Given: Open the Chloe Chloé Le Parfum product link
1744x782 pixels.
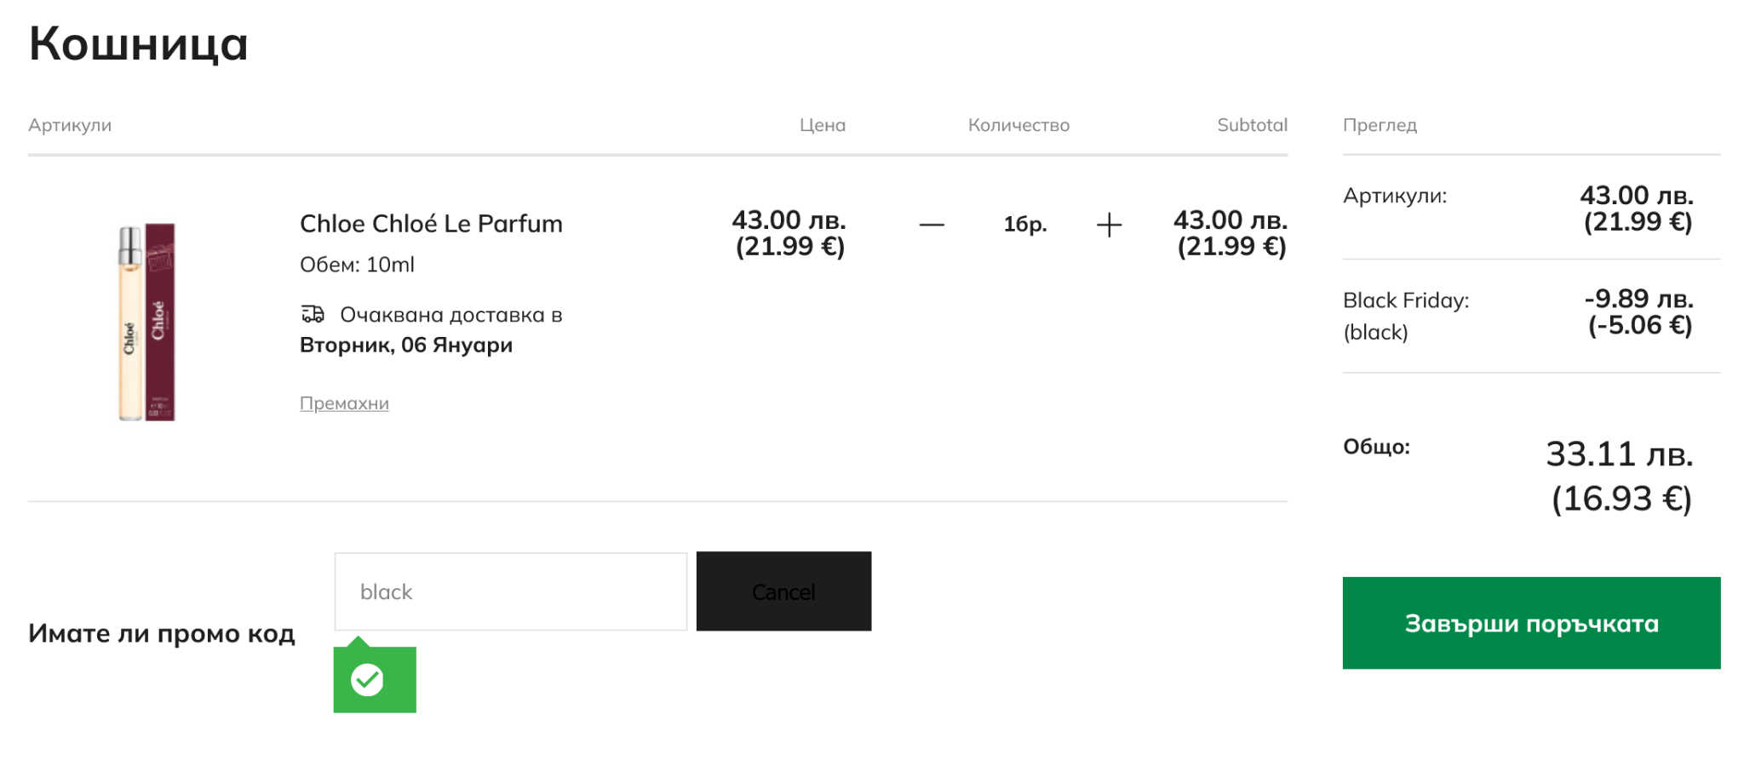Looking at the screenshot, I should (x=431, y=224).
